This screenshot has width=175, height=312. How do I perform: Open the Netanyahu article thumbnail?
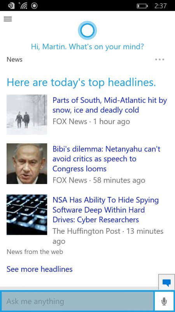tap(27, 163)
